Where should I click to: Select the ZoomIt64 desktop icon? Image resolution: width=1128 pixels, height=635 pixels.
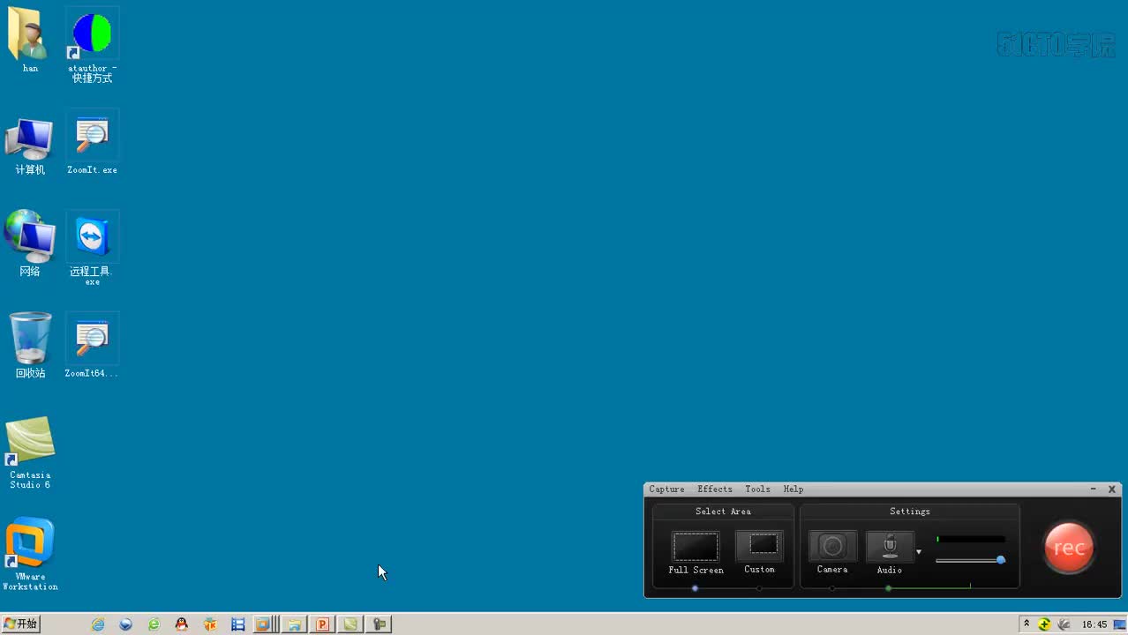point(92,347)
